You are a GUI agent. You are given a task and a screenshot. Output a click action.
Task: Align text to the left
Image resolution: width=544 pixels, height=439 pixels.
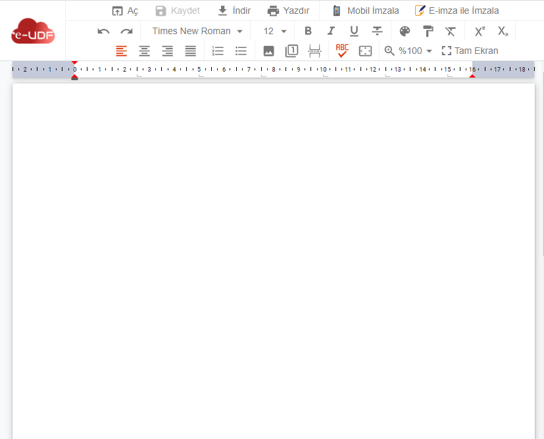pos(122,51)
